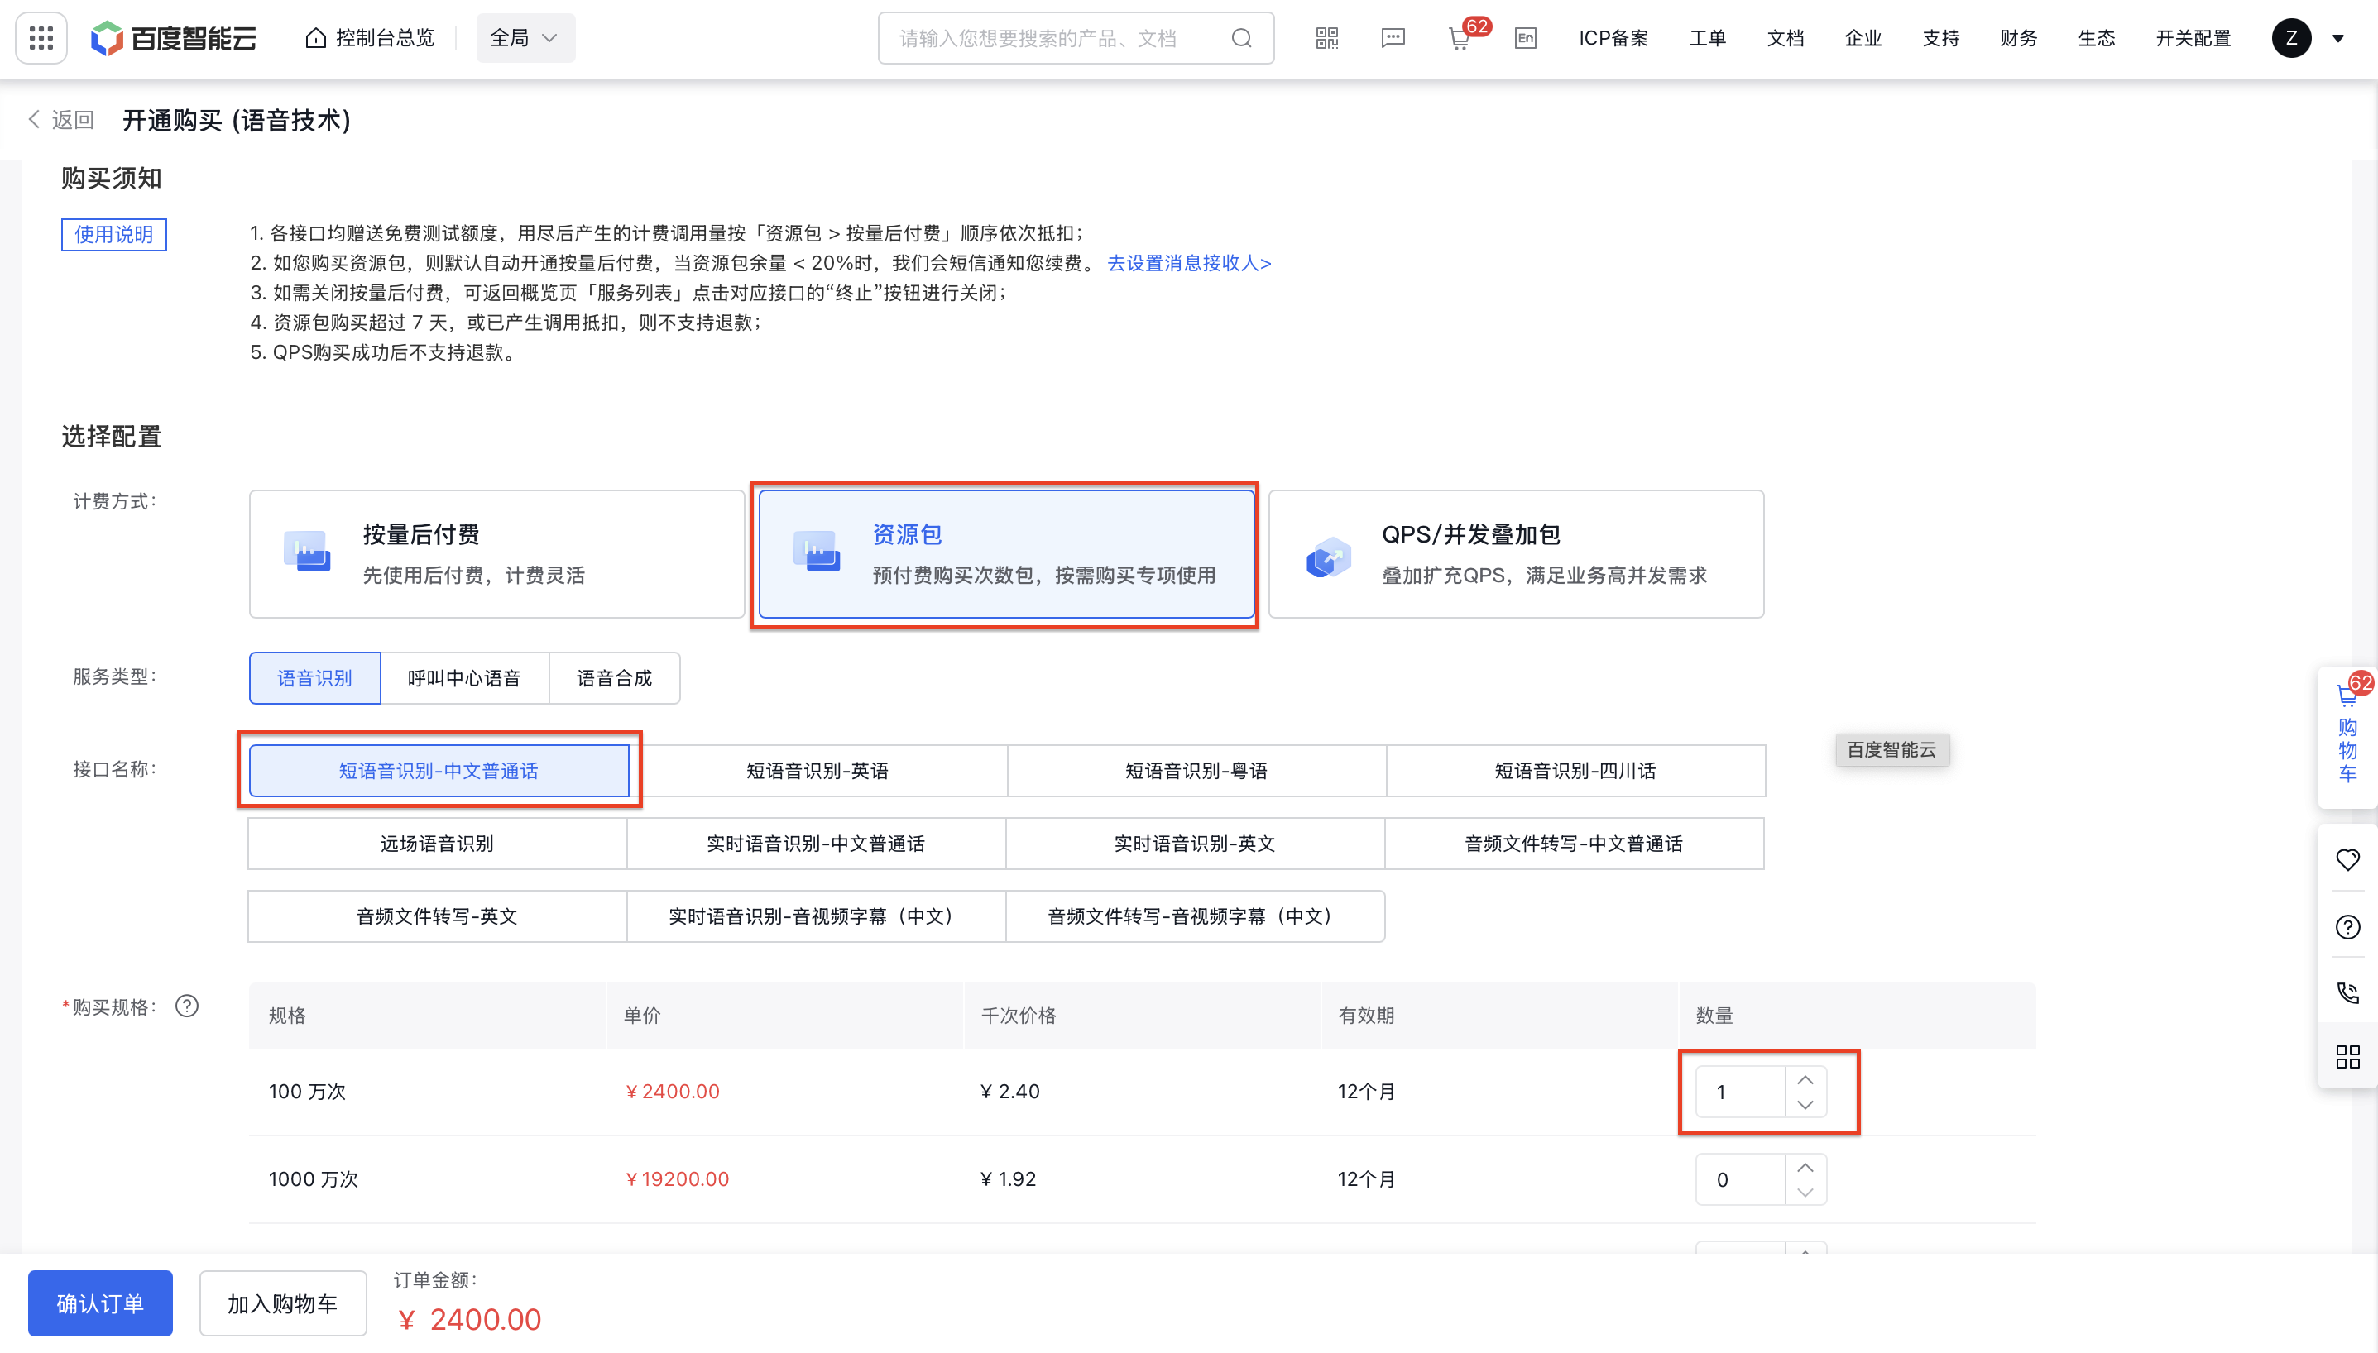
Task: Select 按量后付费 billing option
Action: coord(496,554)
